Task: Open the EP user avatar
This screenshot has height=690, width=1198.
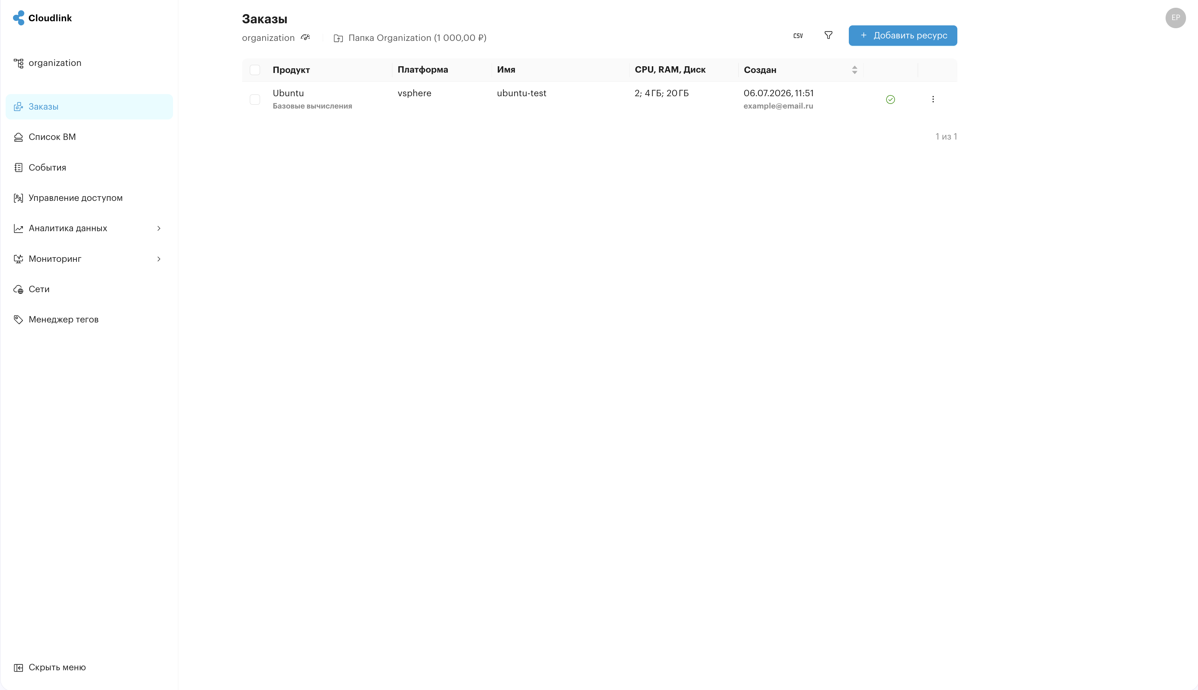Action: [x=1175, y=18]
